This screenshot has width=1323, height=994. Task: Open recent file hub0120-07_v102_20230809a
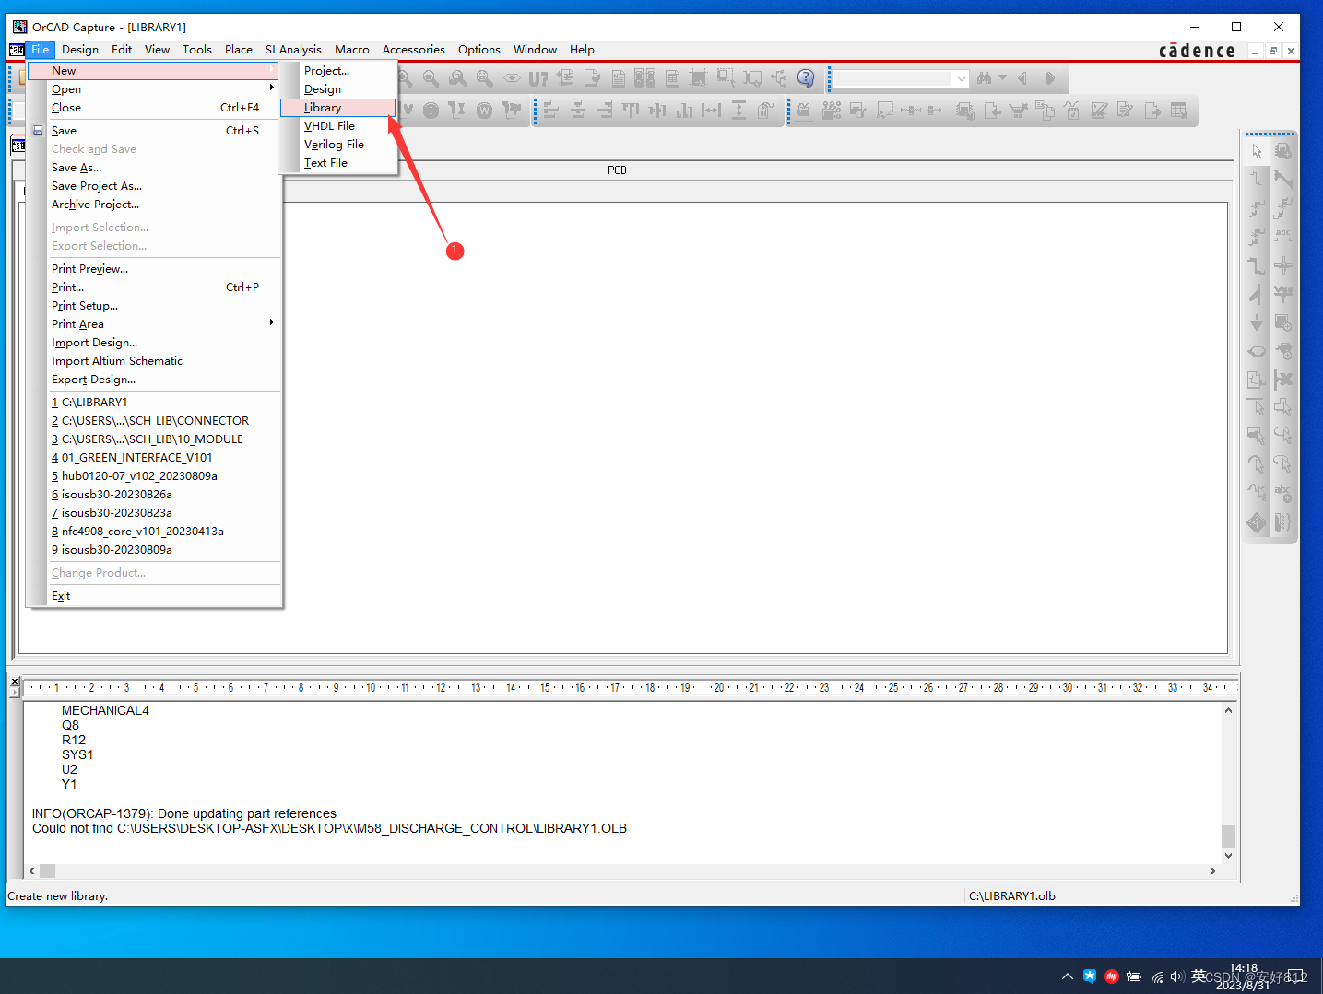(138, 476)
